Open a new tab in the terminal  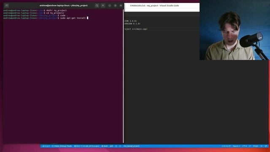coord(7,5)
